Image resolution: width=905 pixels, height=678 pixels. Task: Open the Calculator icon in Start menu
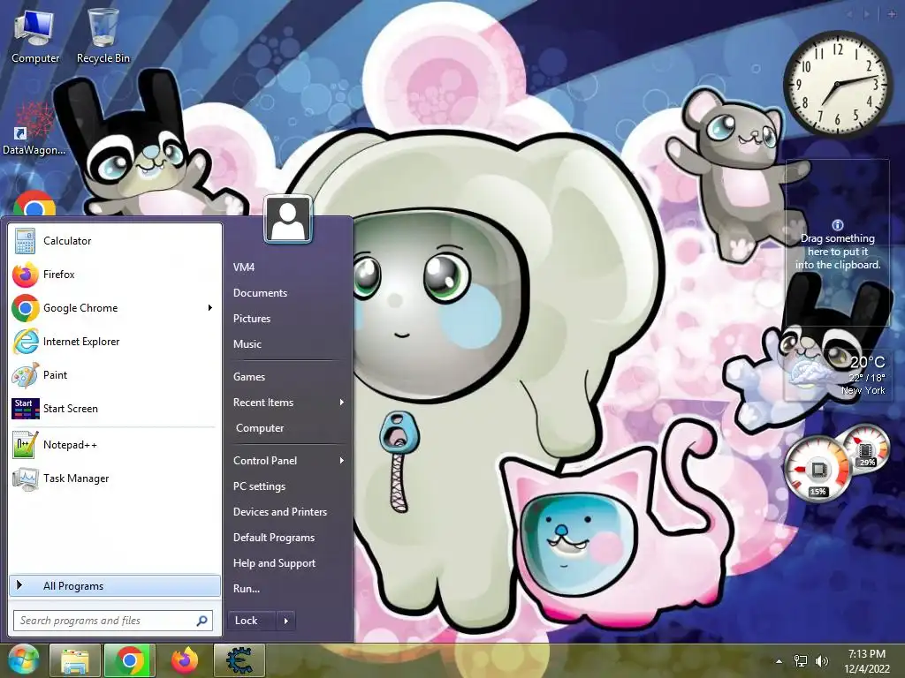(x=25, y=241)
